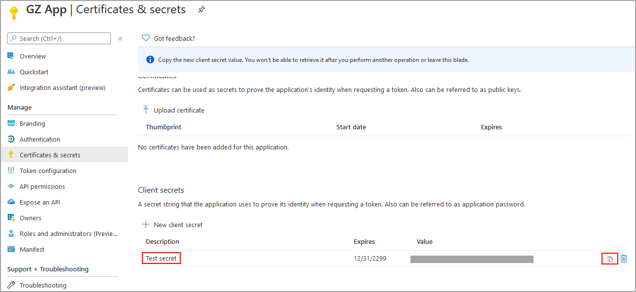Open Token configuration settings
This screenshot has height=292, width=636.
[48, 171]
